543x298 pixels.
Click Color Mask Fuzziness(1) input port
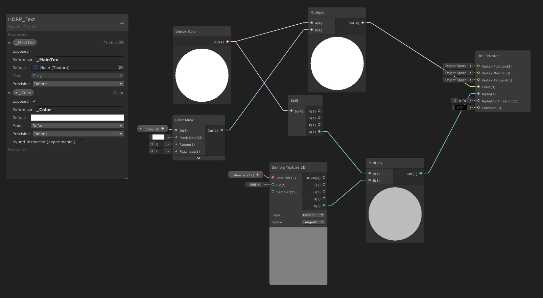click(176, 151)
